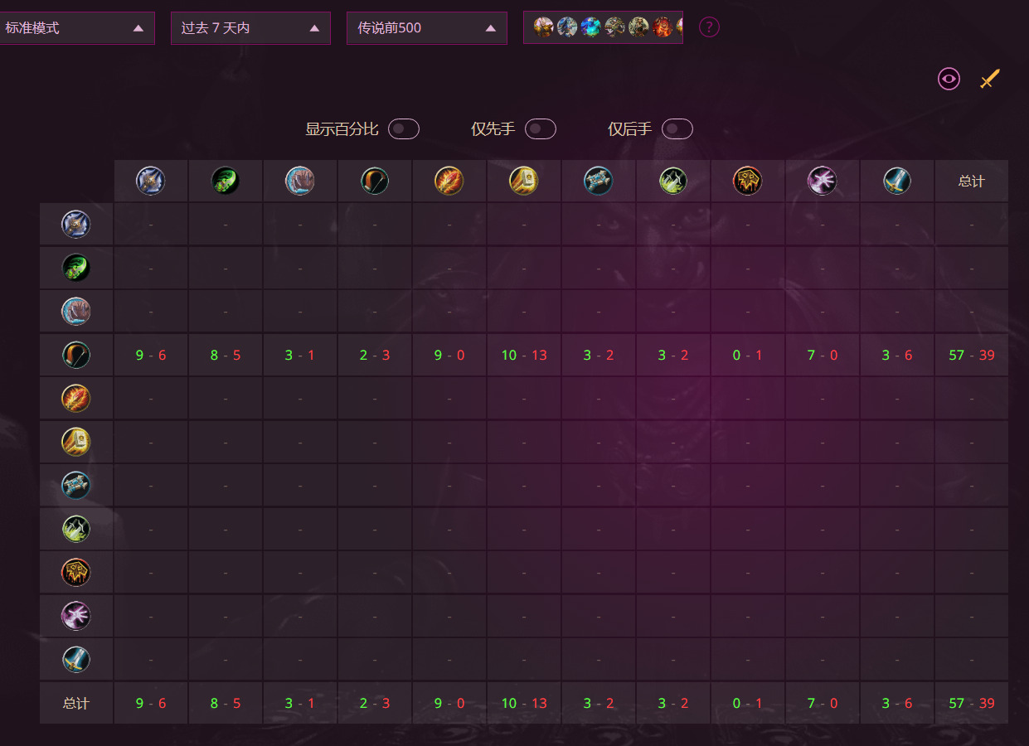
Task: Open the hero portraits filter box
Action: (603, 27)
